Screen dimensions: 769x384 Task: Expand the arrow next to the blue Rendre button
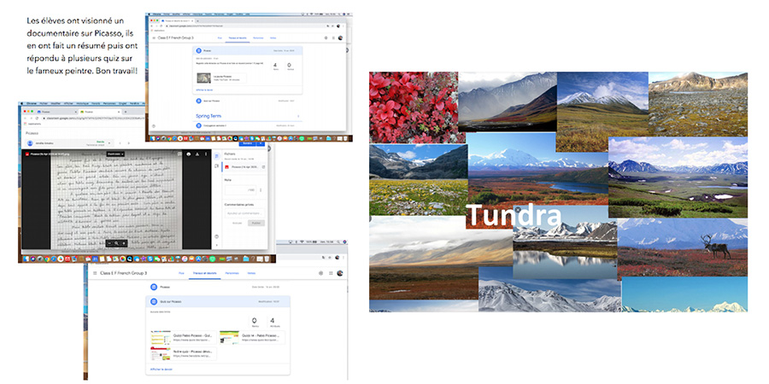point(261,143)
